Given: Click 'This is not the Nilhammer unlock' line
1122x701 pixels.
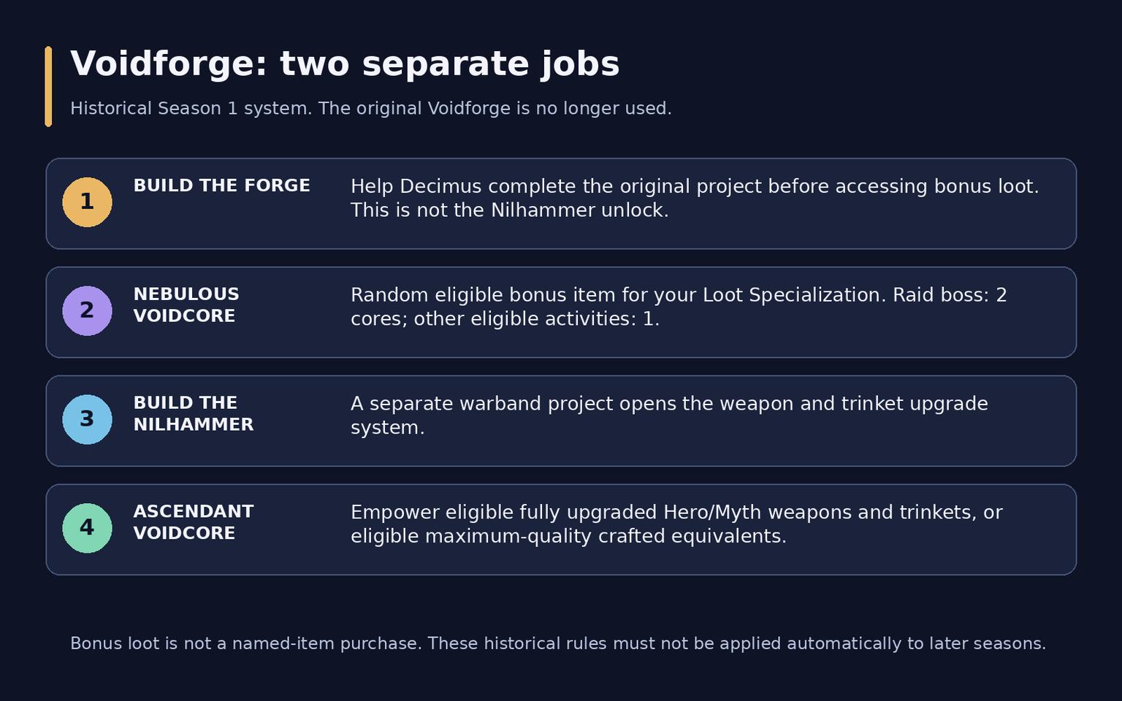Looking at the screenshot, I should coord(510,210).
